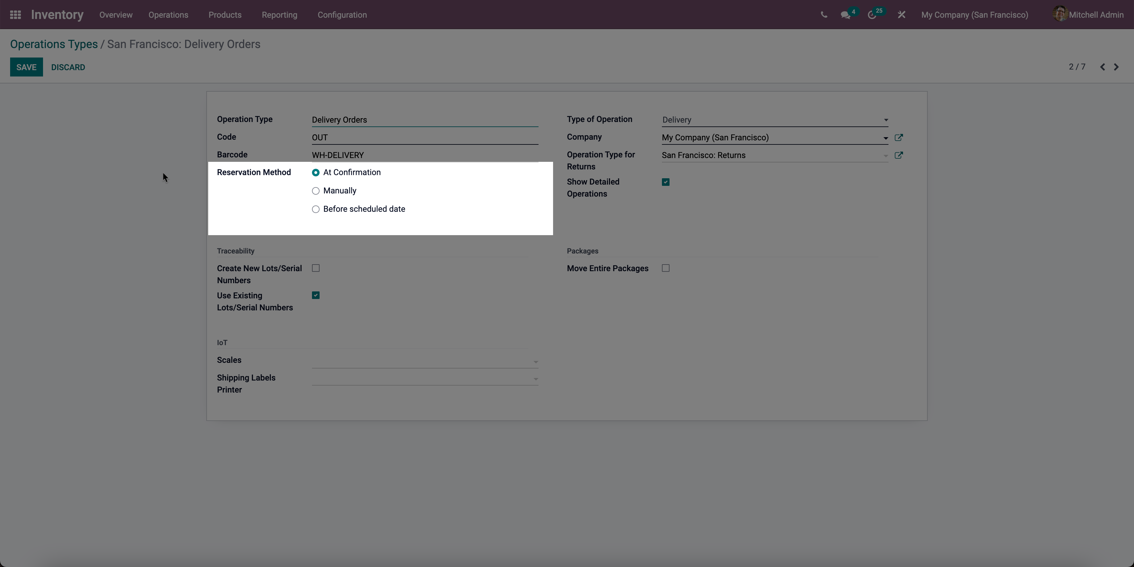Uncheck Show Detailed Operations
Viewport: 1134px width, 567px height.
coord(665,182)
